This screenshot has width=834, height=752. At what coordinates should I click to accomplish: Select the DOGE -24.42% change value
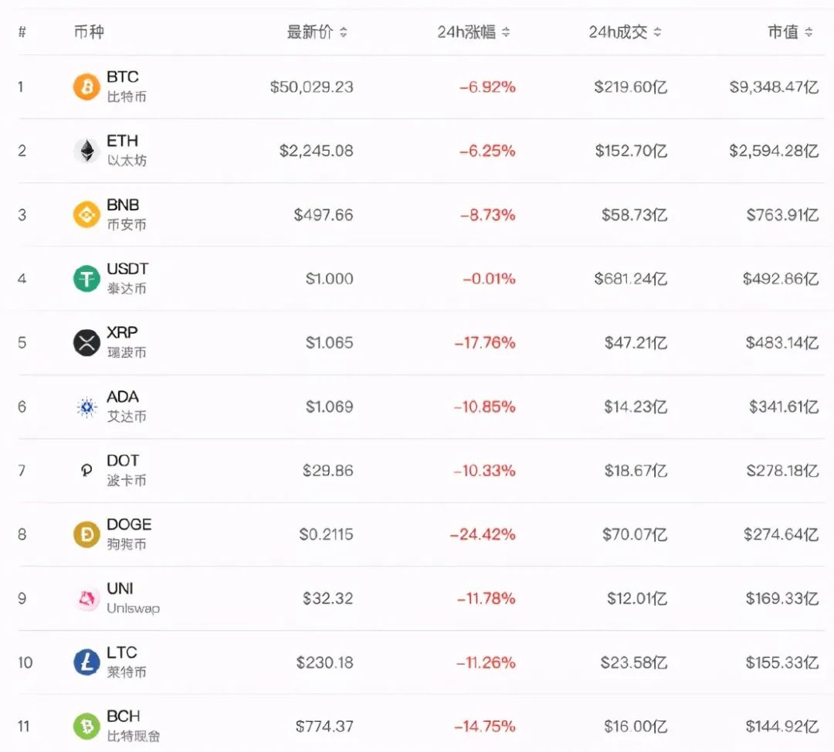[x=484, y=534]
